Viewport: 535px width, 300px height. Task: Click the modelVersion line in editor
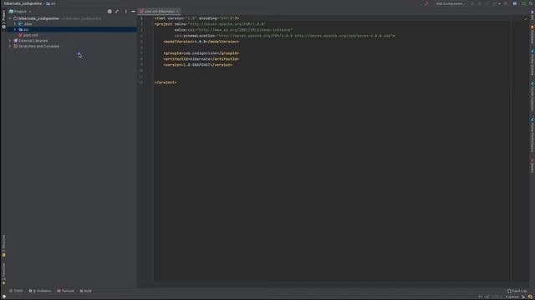(201, 42)
